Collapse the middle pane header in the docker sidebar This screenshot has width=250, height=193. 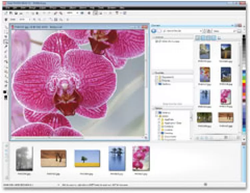click(173, 73)
